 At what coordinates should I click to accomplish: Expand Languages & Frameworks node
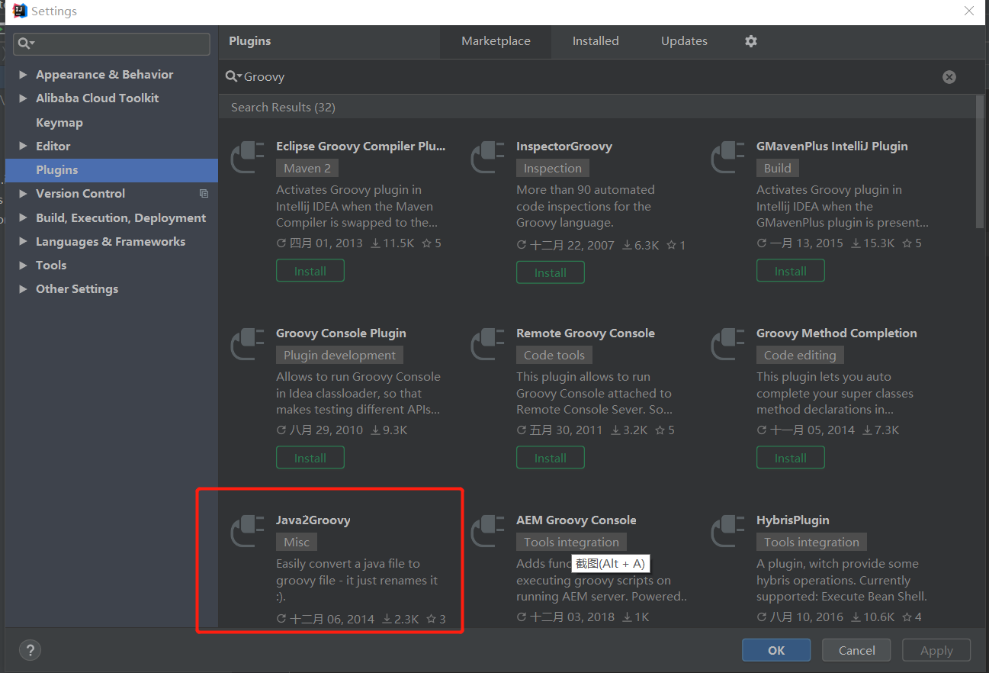pos(23,242)
